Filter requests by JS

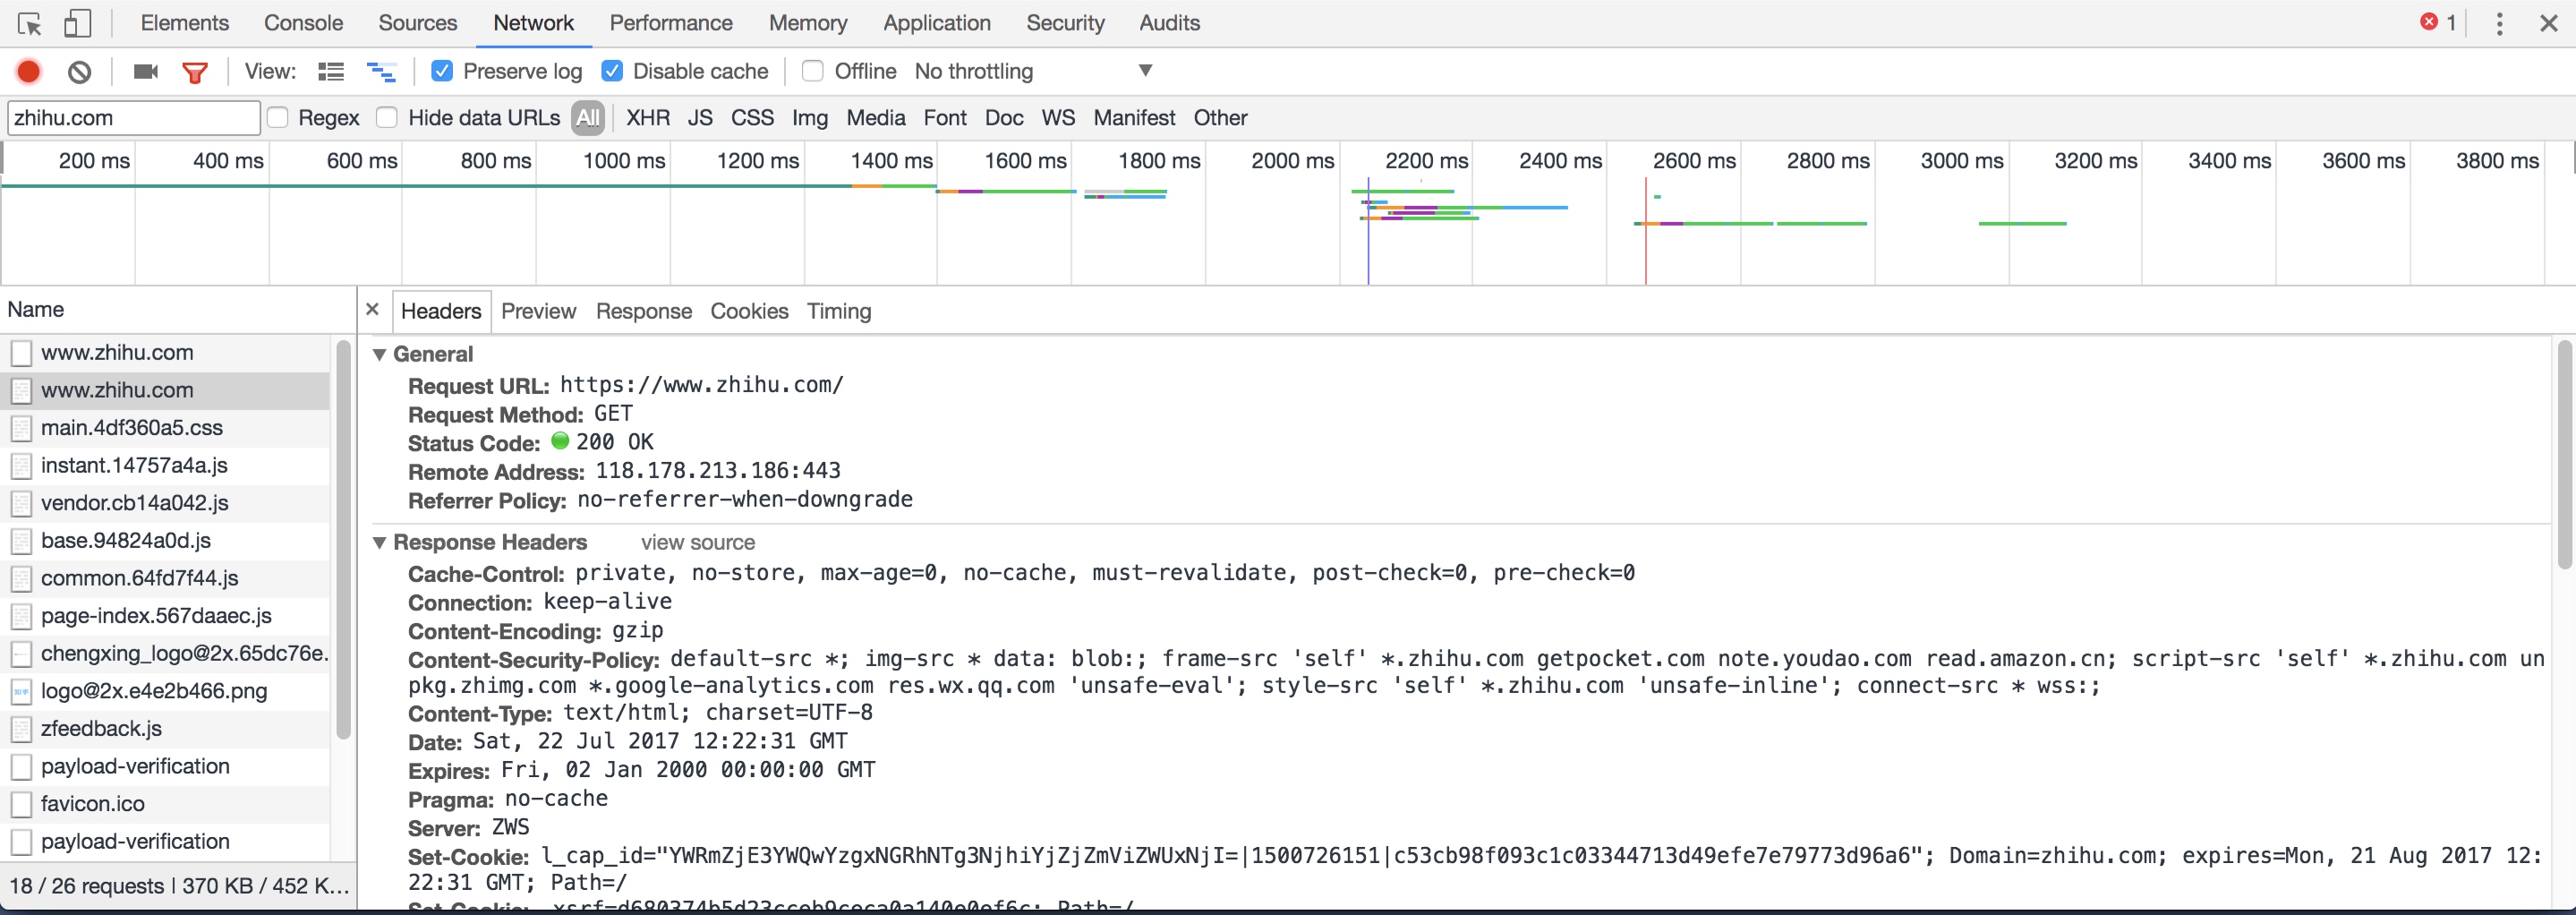pyautogui.click(x=700, y=118)
